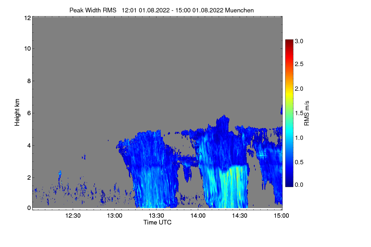Click the RMS colorbar
This screenshot has width=371, height=247.
pos(289,113)
